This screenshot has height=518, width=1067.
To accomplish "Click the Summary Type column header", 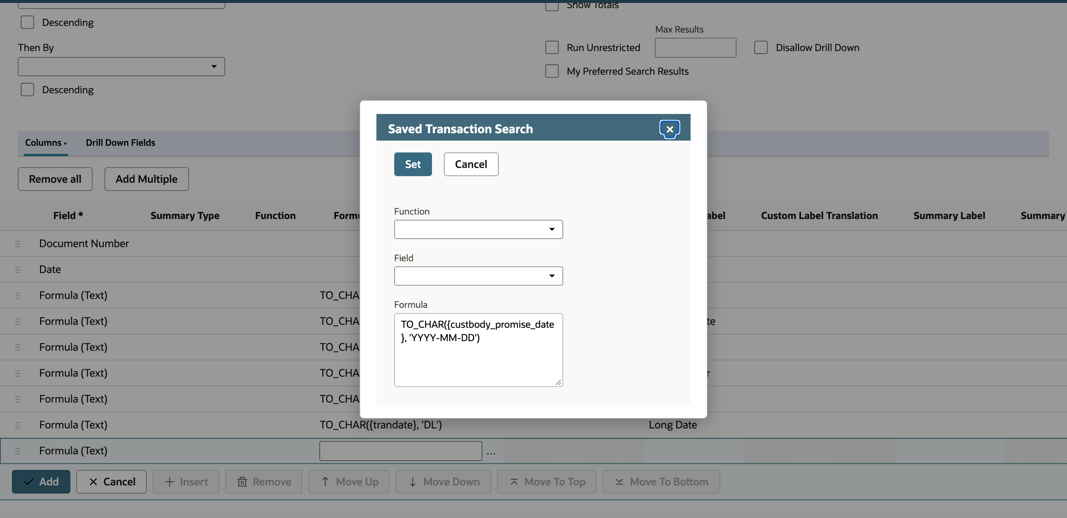I will click(185, 216).
